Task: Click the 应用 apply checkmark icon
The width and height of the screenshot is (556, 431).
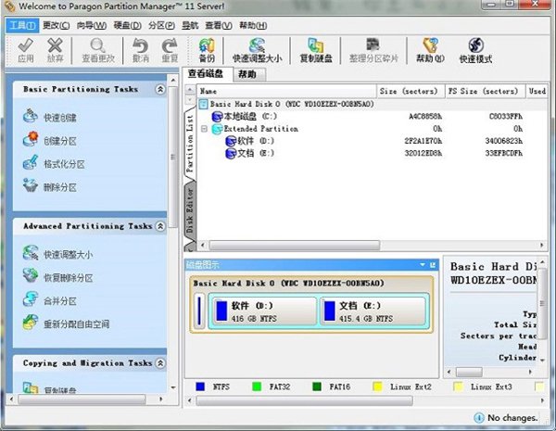Action: click(x=25, y=49)
